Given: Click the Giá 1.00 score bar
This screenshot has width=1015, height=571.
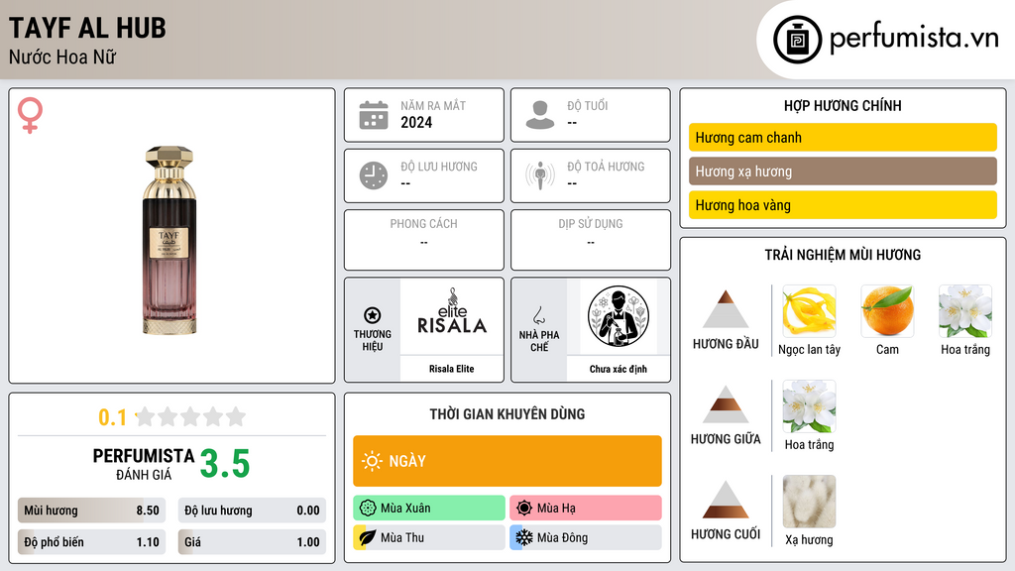Looking at the screenshot, I should point(252,542).
